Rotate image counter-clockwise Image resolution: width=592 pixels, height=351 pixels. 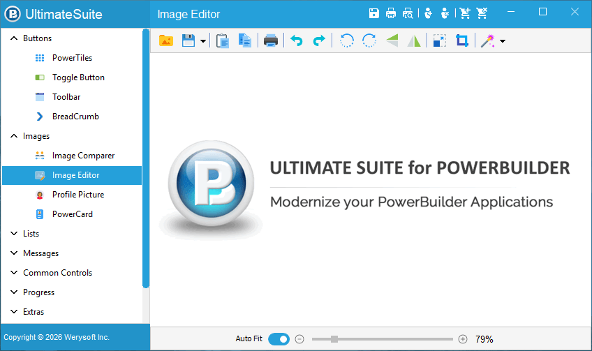pyautogui.click(x=346, y=40)
